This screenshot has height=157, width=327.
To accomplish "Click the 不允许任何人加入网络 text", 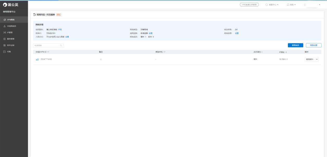I will [x=55, y=37].
